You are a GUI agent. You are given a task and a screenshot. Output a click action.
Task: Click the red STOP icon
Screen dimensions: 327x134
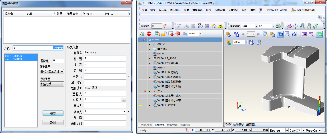(x=149, y=34)
